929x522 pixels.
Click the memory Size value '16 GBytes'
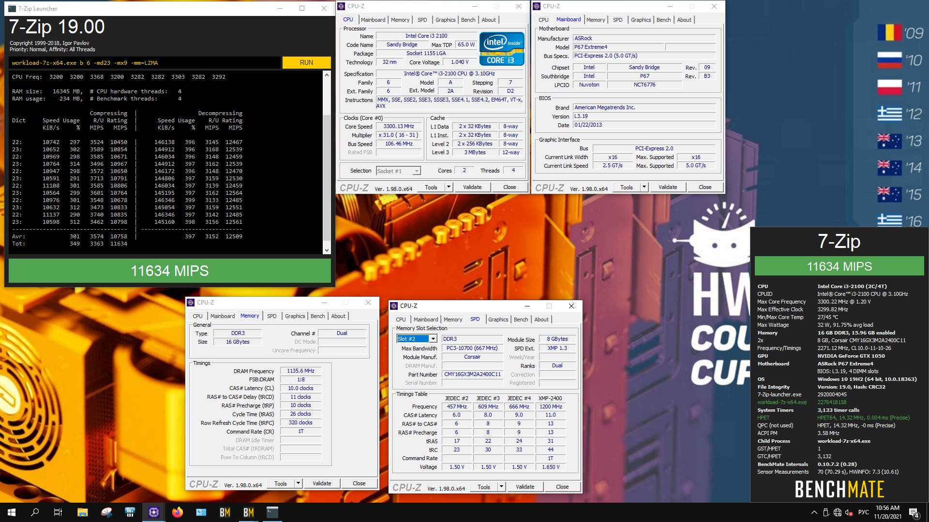(x=238, y=342)
